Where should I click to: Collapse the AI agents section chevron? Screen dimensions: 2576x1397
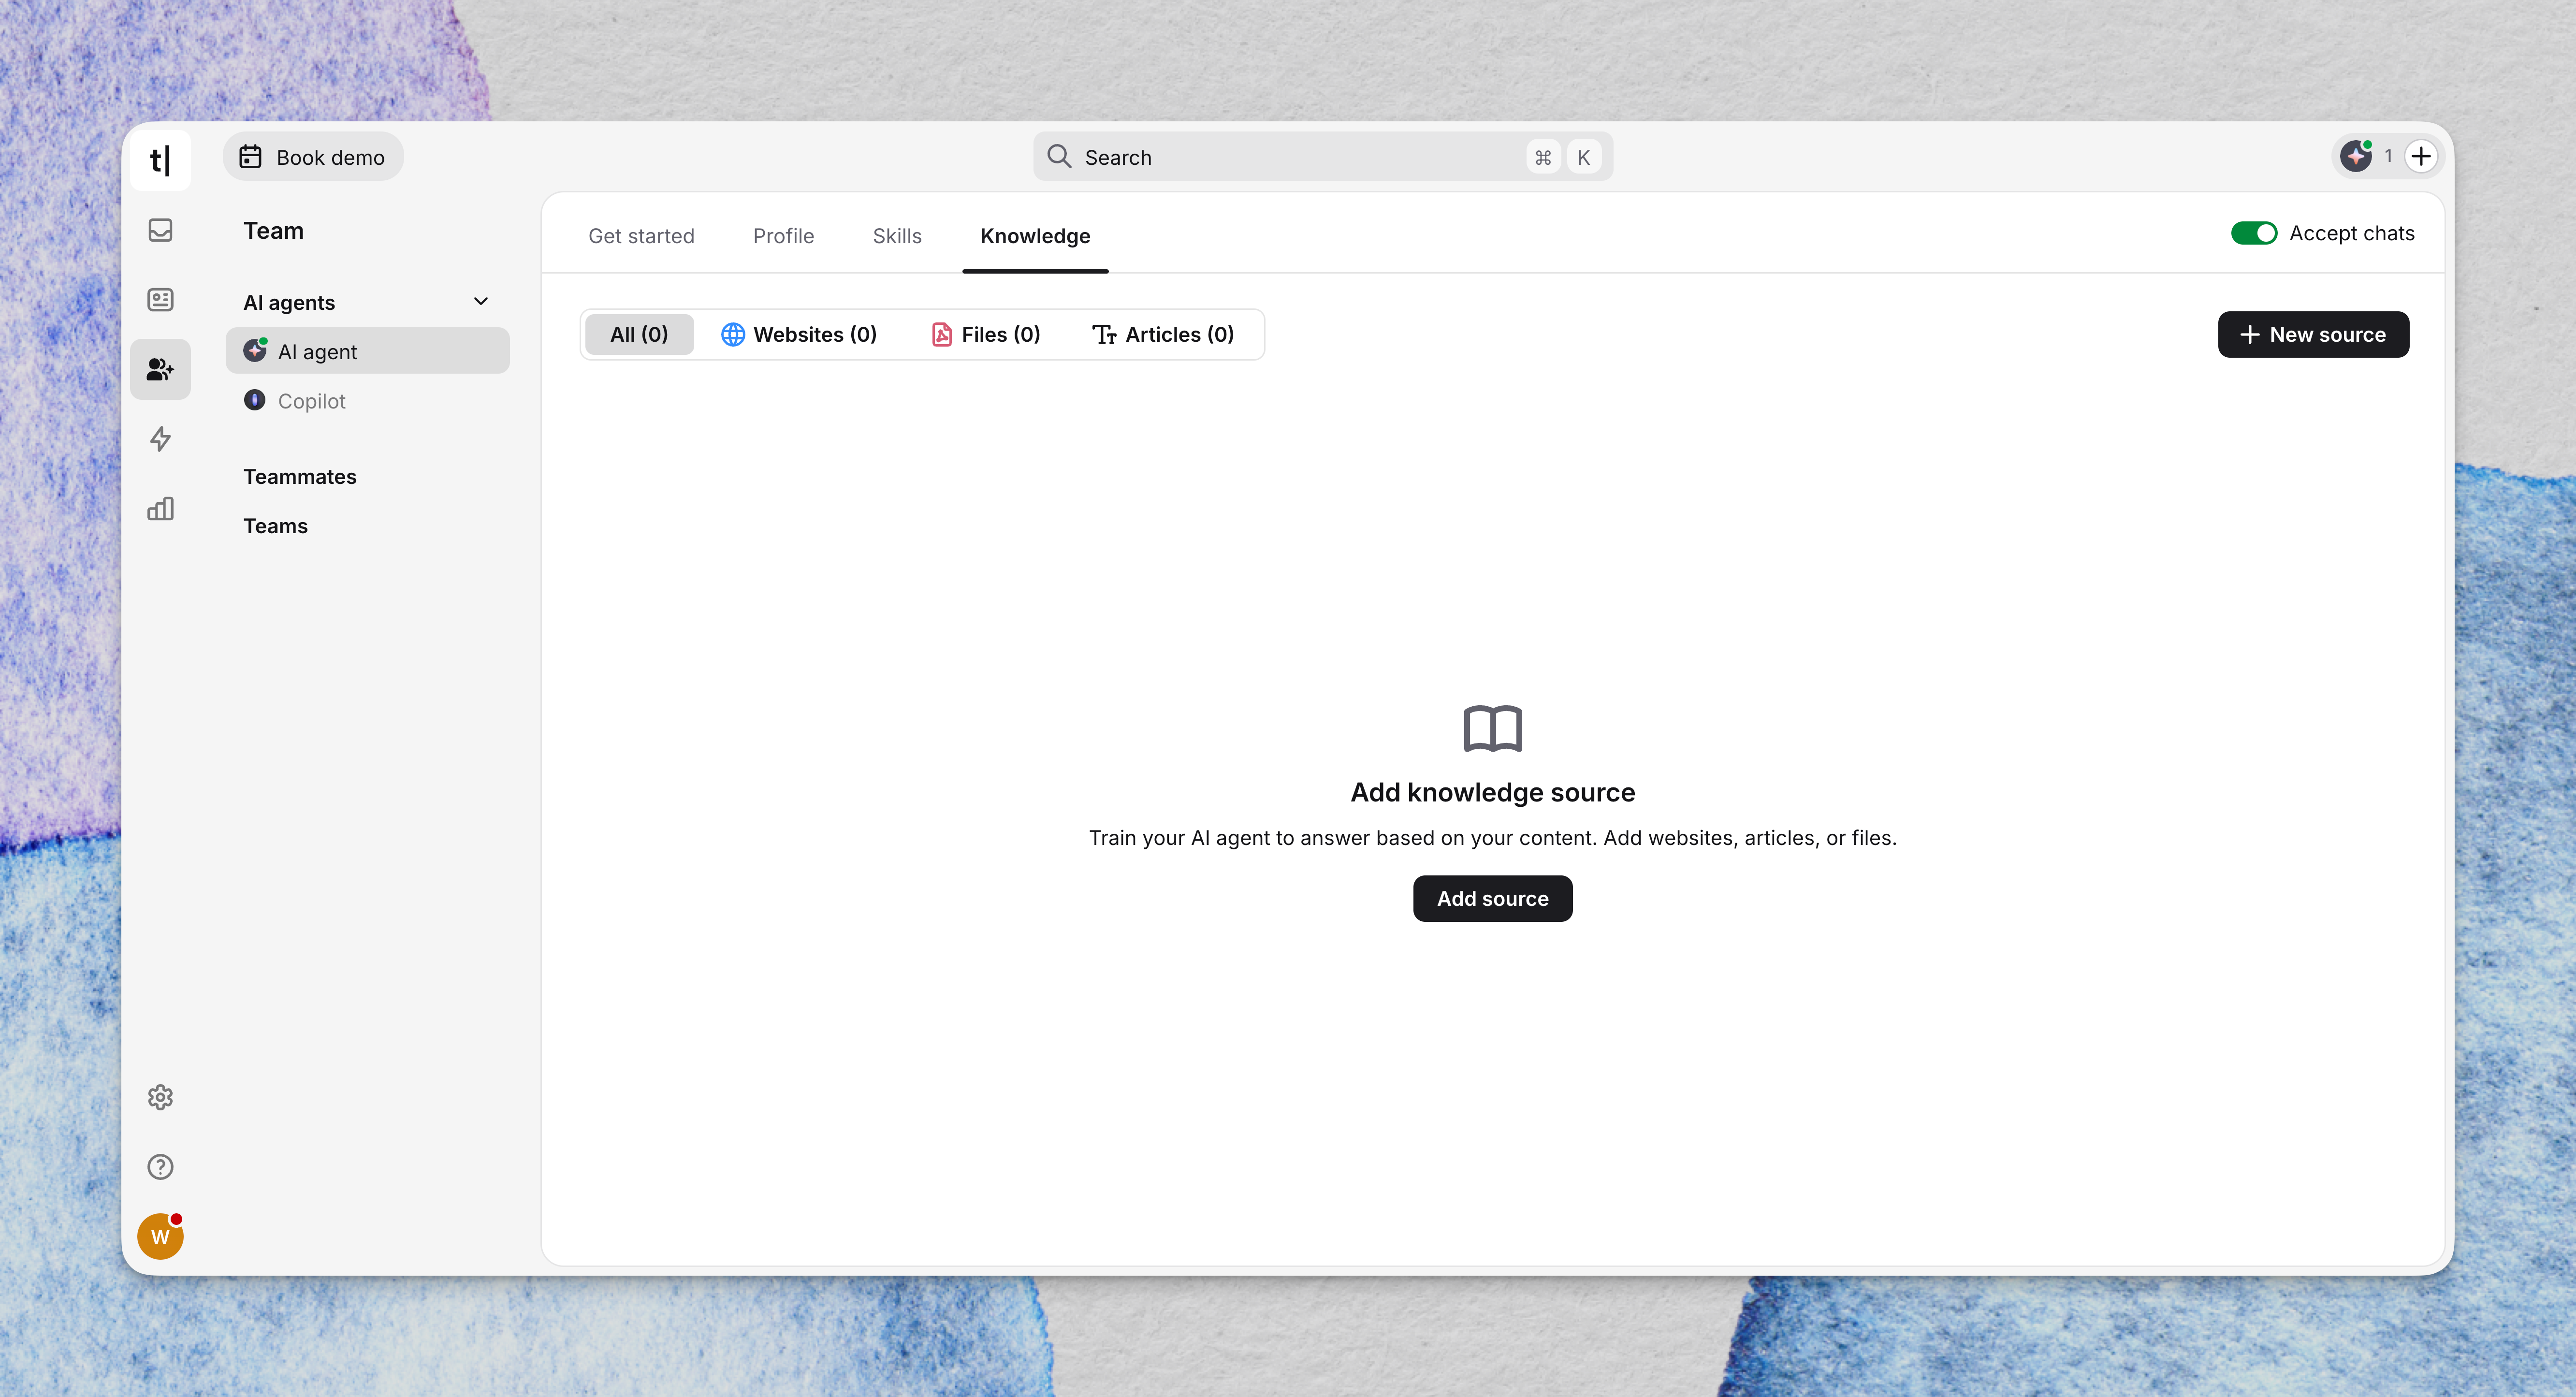(x=481, y=302)
